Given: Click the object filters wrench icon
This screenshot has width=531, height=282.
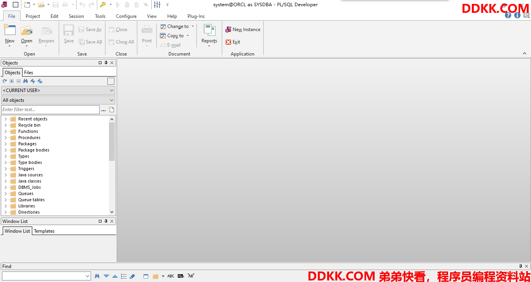Looking at the screenshot, I should pyautogui.click(x=33, y=81).
